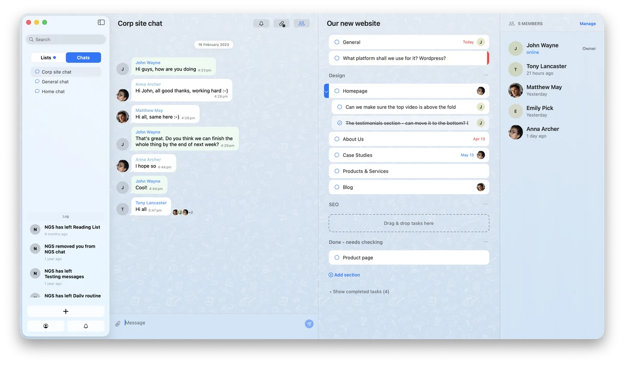Open the Done - needs checking options menu
Screen dimensions: 624x365
[486, 242]
